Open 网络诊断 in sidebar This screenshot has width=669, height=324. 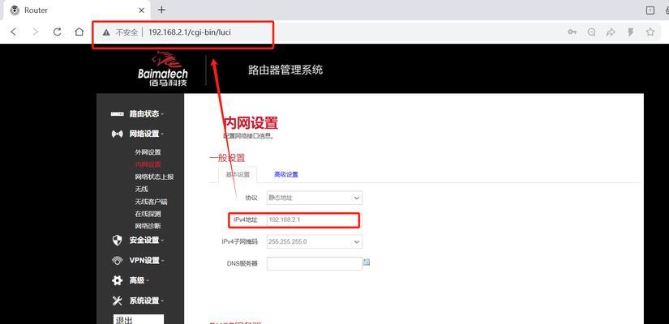click(x=148, y=226)
